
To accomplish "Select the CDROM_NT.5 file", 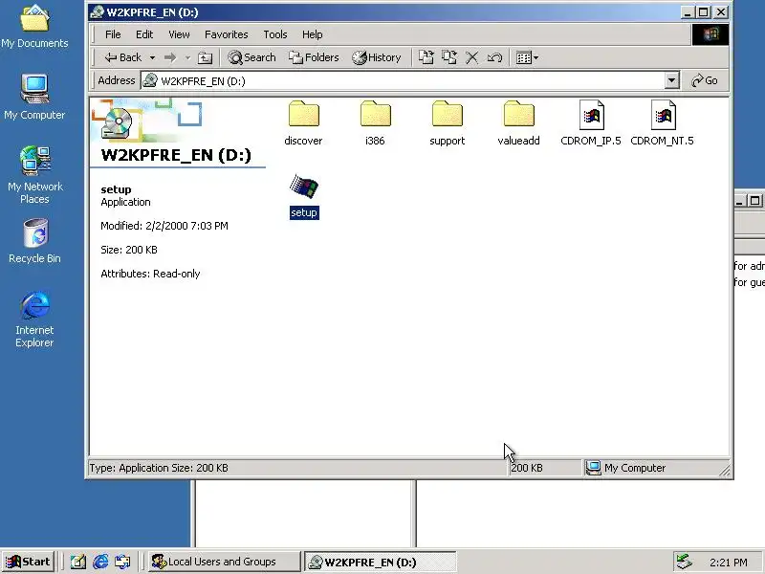I will (662, 123).
